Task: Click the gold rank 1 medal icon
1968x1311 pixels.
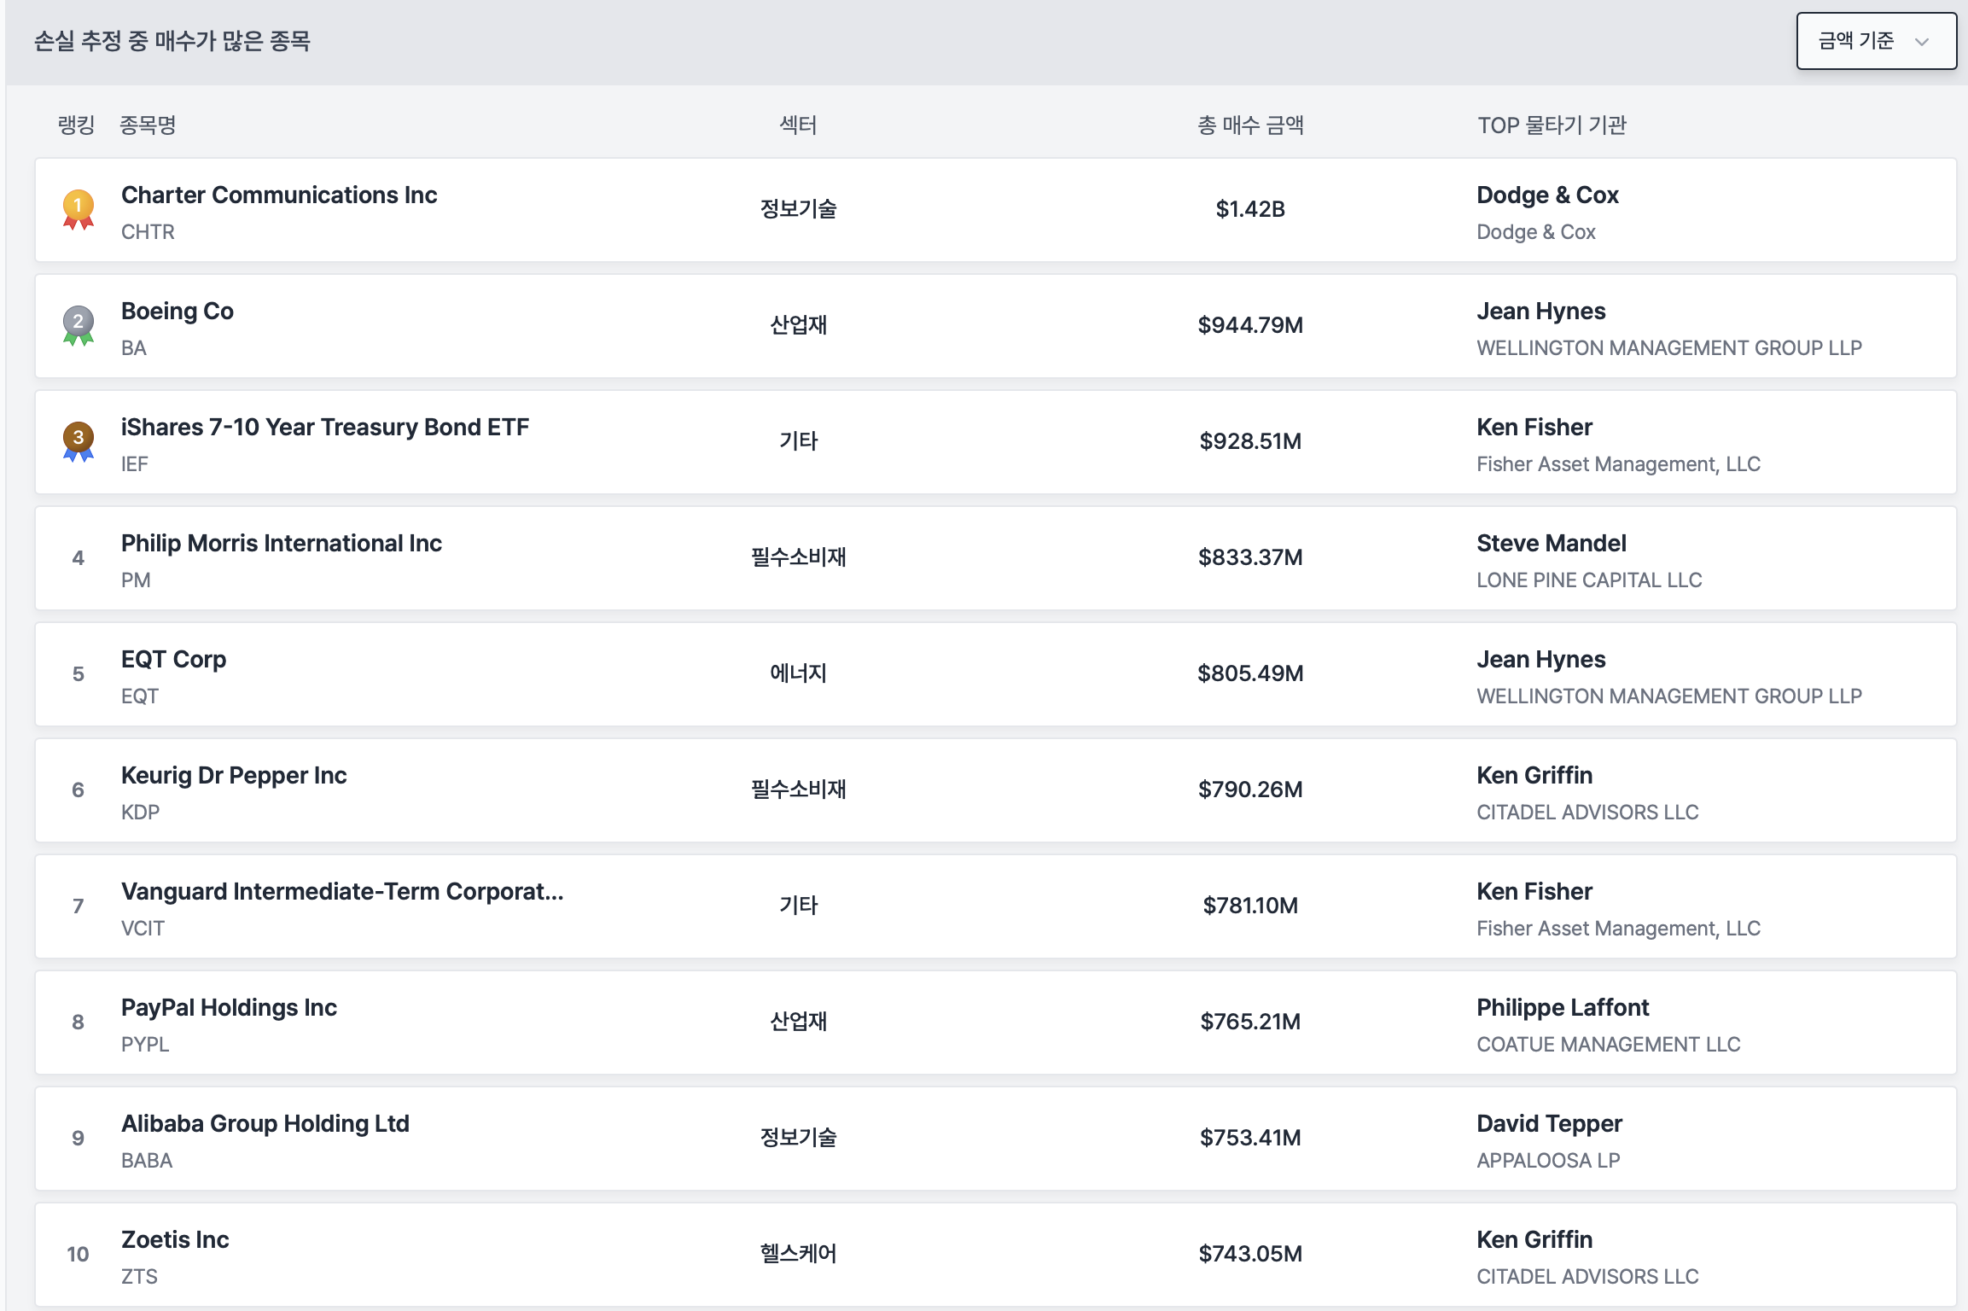Action: coord(78,209)
